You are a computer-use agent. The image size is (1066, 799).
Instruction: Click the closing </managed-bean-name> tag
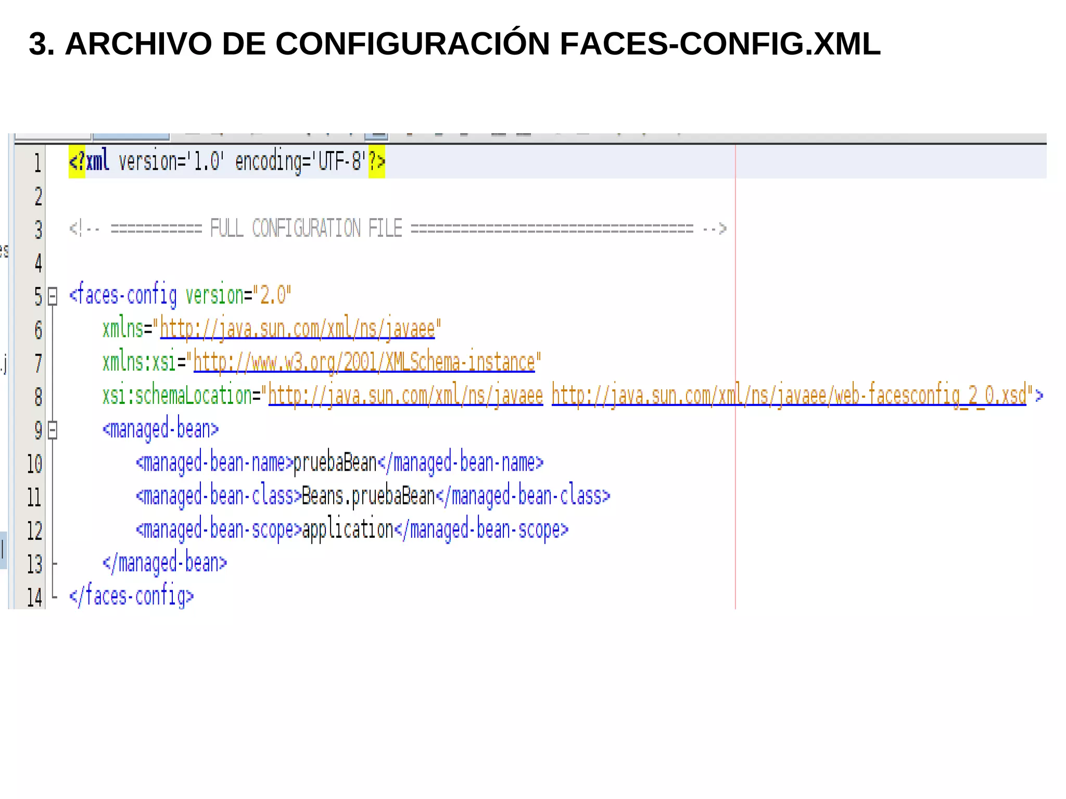click(460, 463)
